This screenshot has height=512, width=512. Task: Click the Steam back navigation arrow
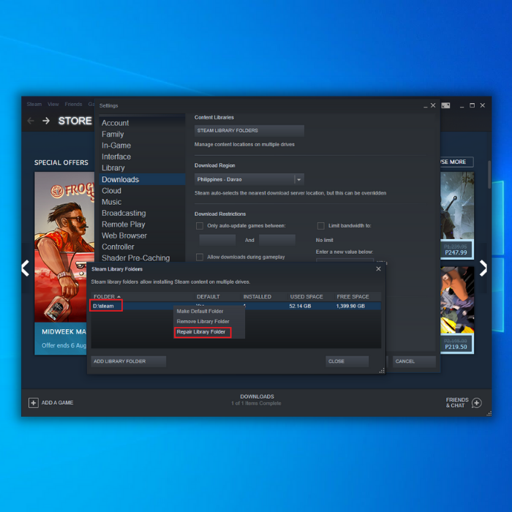pos(31,121)
